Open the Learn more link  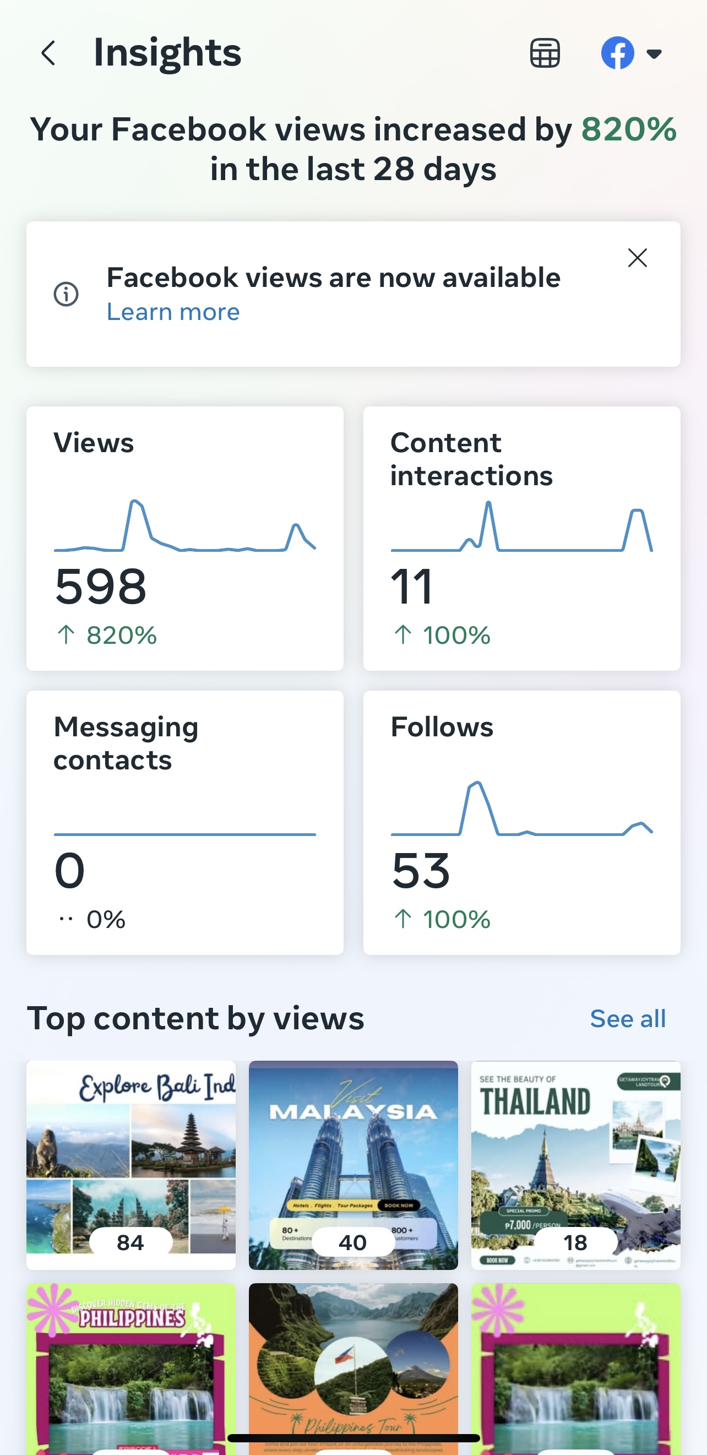pyautogui.click(x=173, y=312)
